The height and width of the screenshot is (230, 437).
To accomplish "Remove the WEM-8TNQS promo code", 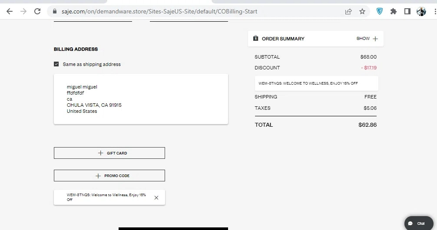I will 156,197.
